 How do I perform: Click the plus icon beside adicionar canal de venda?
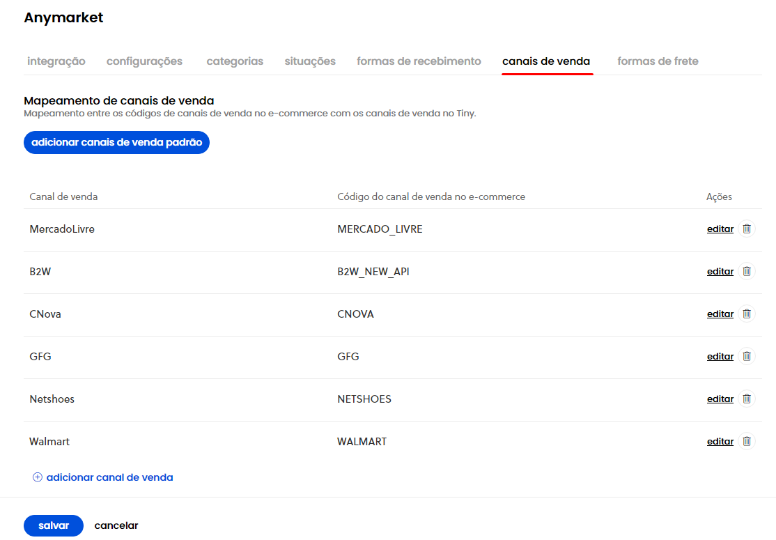coord(37,477)
